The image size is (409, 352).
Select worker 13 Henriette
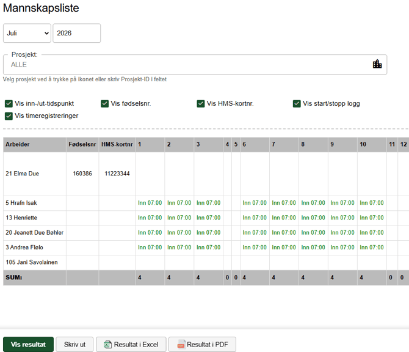(x=21, y=218)
